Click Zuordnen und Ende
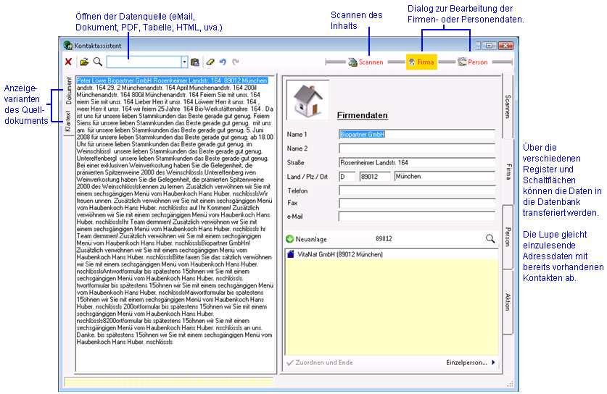Viewport: 607px width, 394px height. coord(320,363)
